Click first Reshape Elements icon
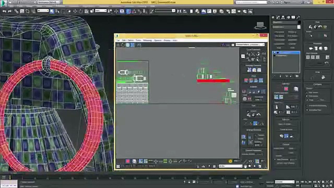334x188 pixels. click(249, 70)
